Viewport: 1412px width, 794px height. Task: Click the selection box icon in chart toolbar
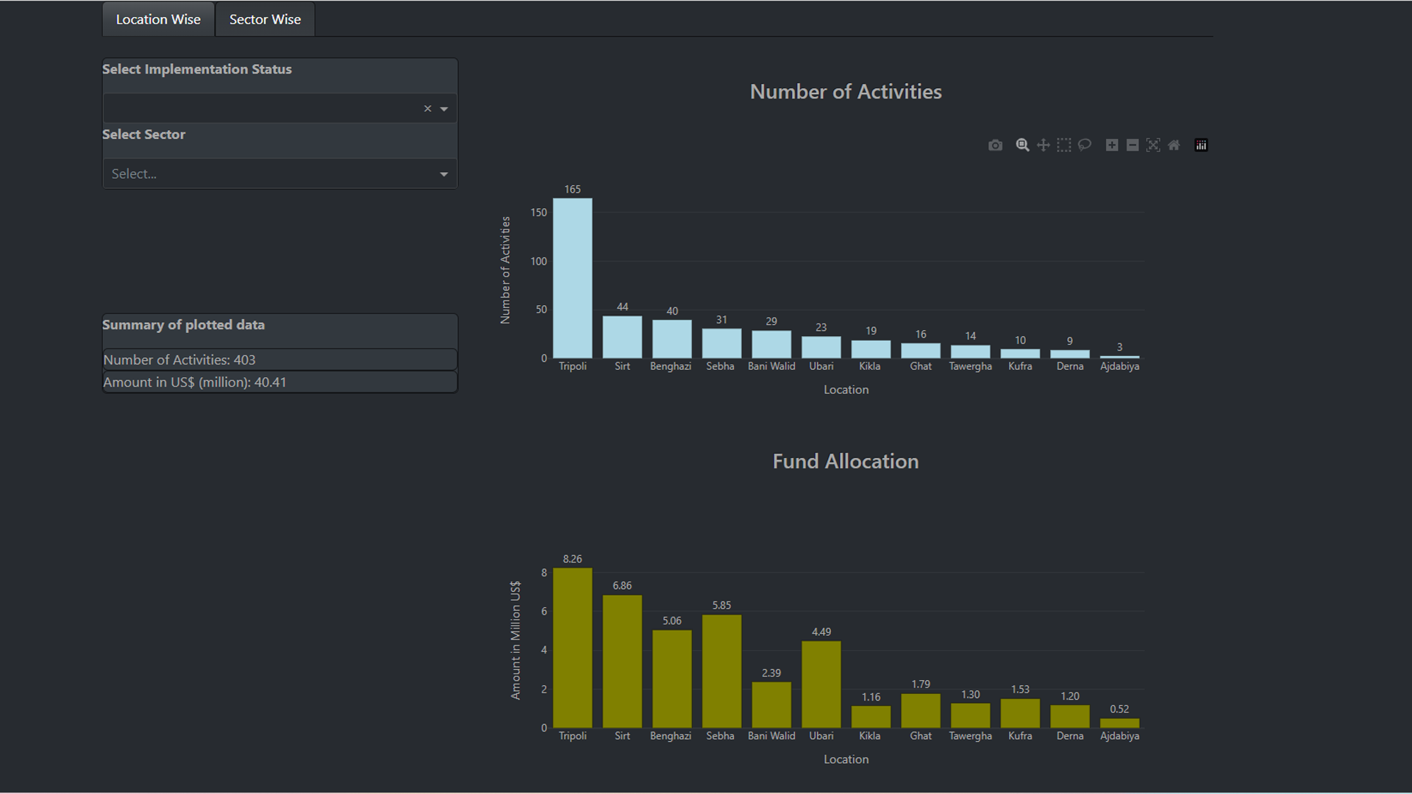click(x=1066, y=146)
